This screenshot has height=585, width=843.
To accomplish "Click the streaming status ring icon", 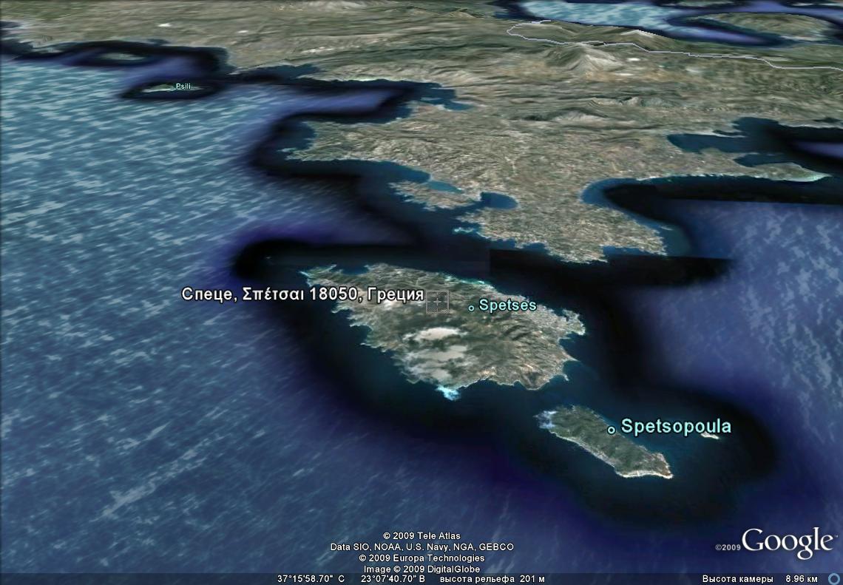I will (x=834, y=579).
